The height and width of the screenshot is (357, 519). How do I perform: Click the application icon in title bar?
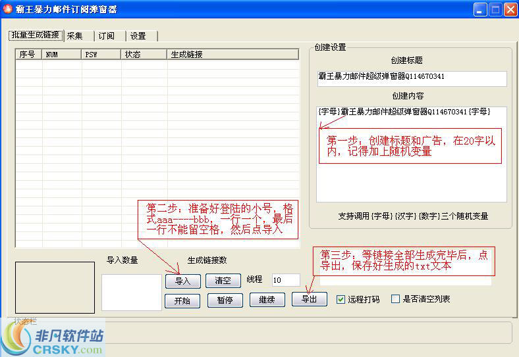(7, 9)
